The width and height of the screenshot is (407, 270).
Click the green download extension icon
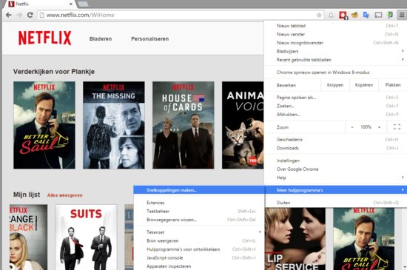point(389,15)
